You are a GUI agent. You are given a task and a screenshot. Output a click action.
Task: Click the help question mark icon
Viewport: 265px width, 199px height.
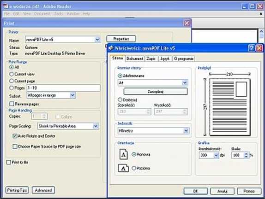(x=252, y=48)
